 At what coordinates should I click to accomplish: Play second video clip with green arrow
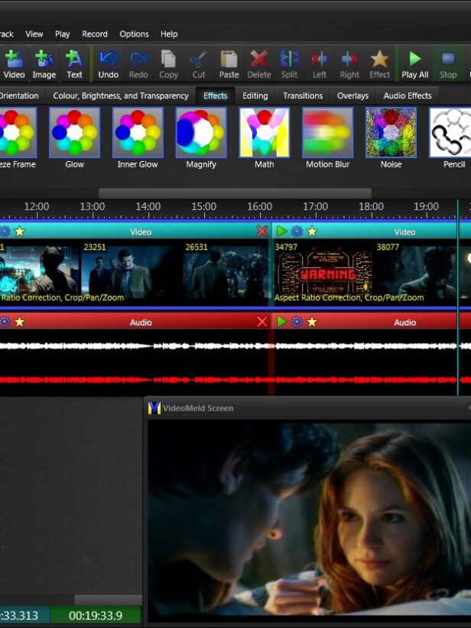(282, 231)
